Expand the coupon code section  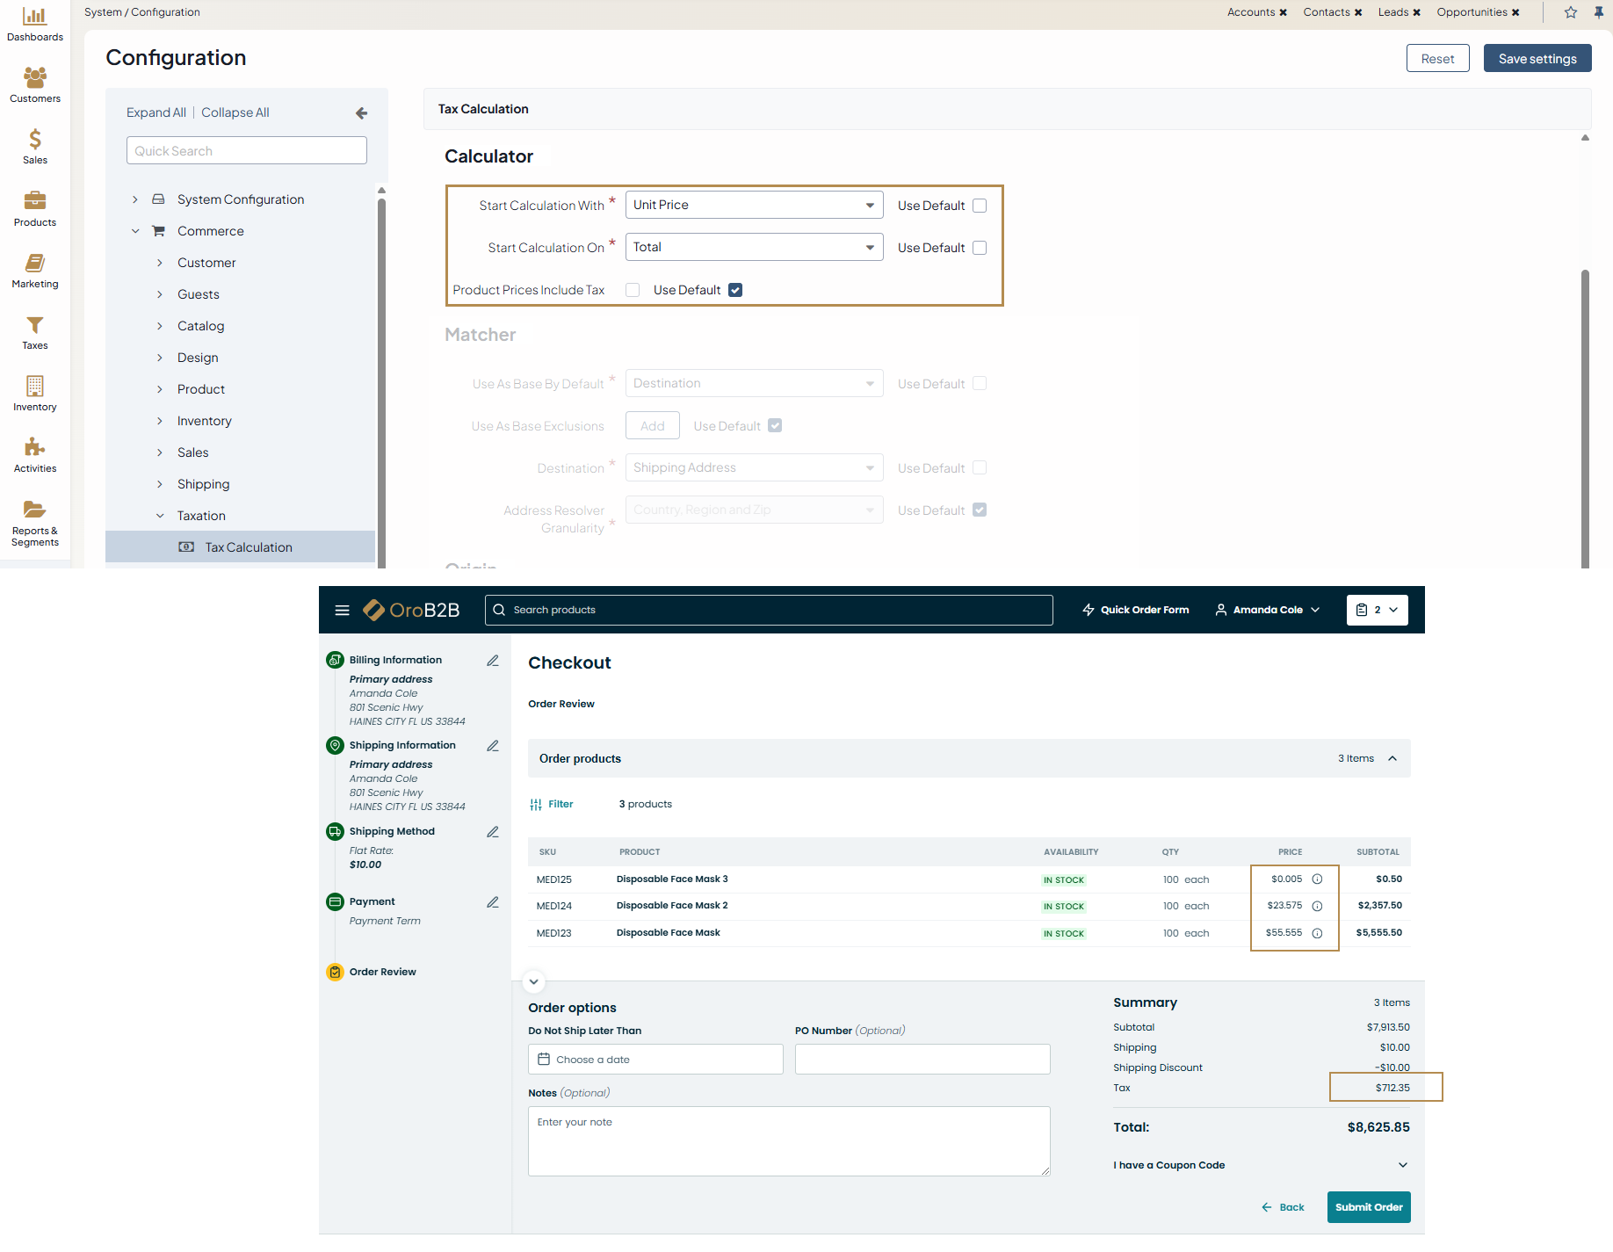tap(1402, 1165)
